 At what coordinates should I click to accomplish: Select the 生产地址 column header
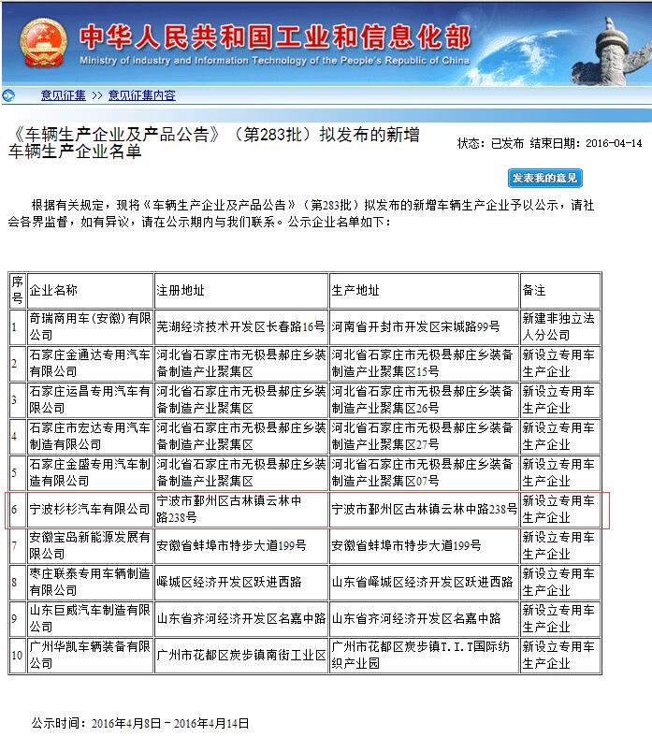(356, 291)
